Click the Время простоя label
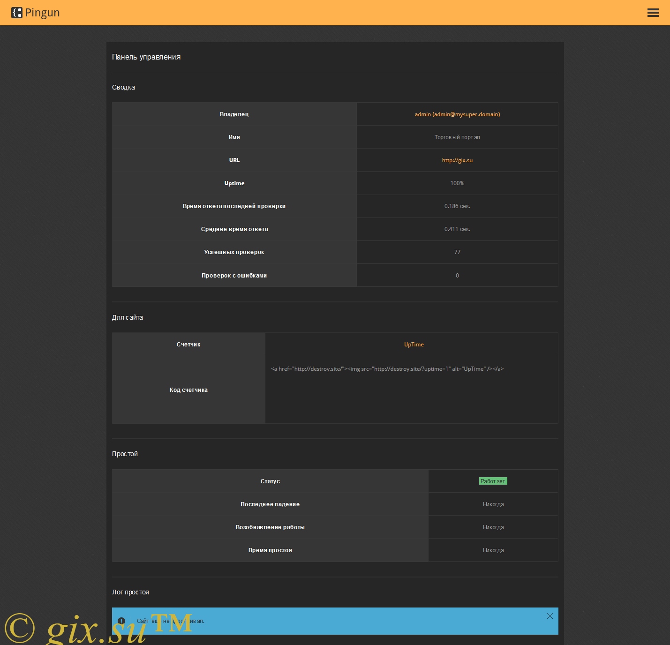The width and height of the screenshot is (670, 645). 270,550
